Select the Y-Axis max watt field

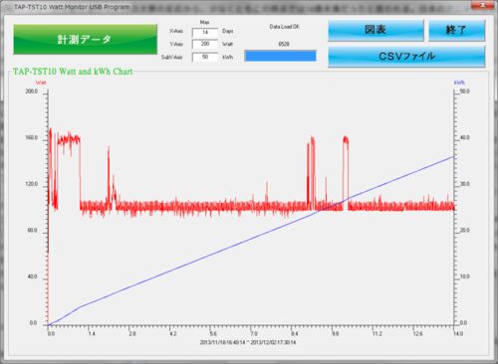[x=205, y=44]
